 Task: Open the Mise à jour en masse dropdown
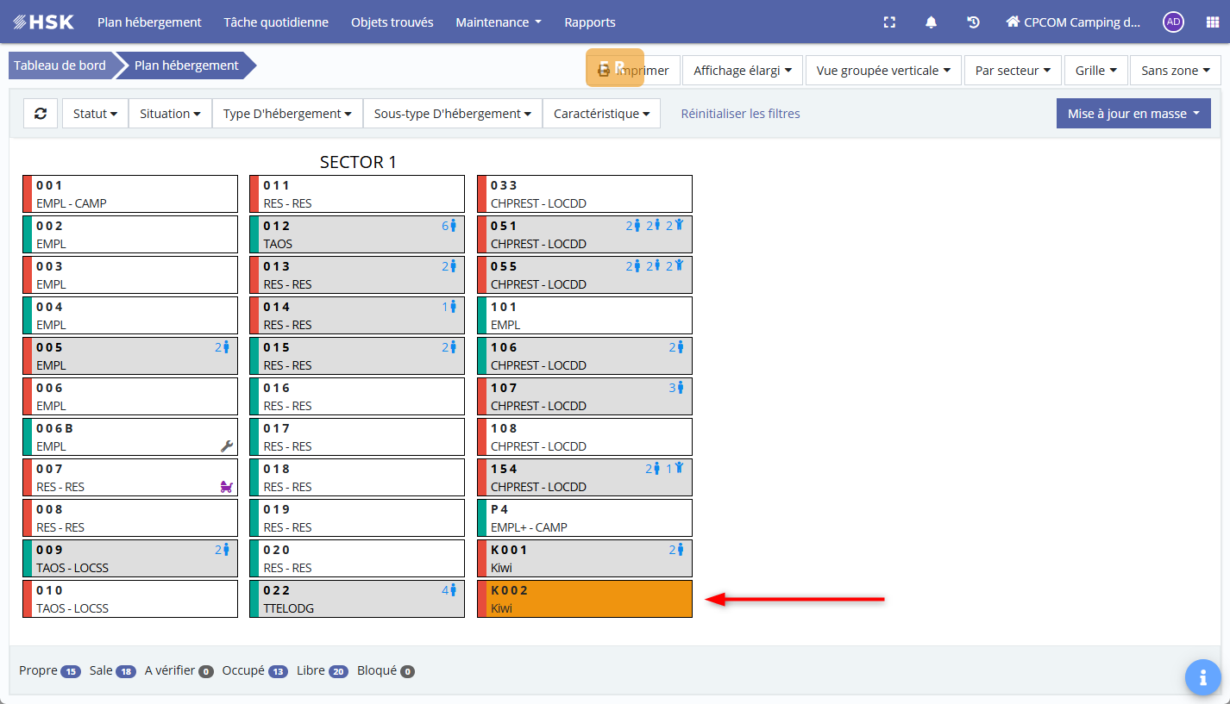point(1133,114)
